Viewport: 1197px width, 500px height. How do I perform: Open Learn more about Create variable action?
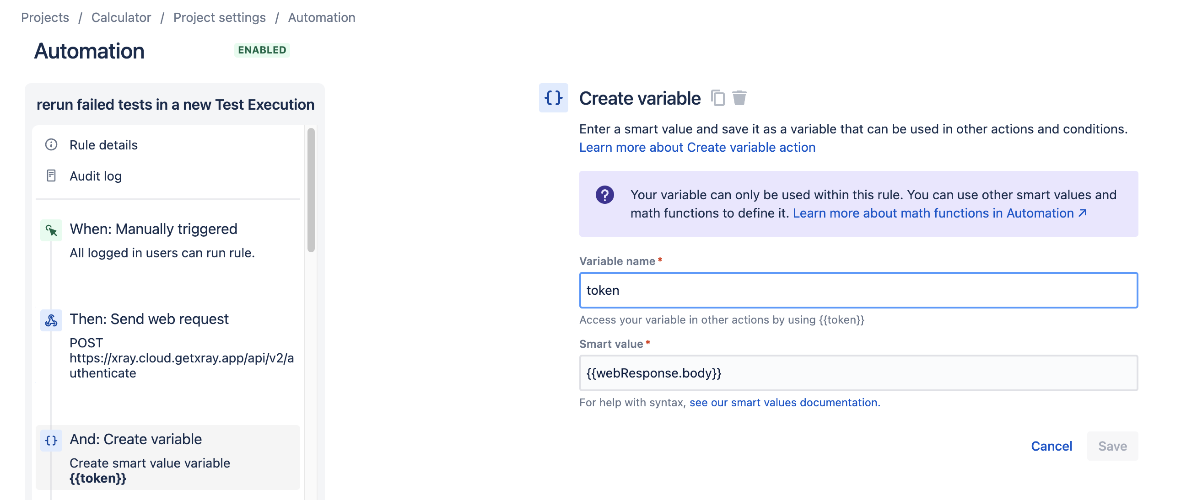pos(697,147)
